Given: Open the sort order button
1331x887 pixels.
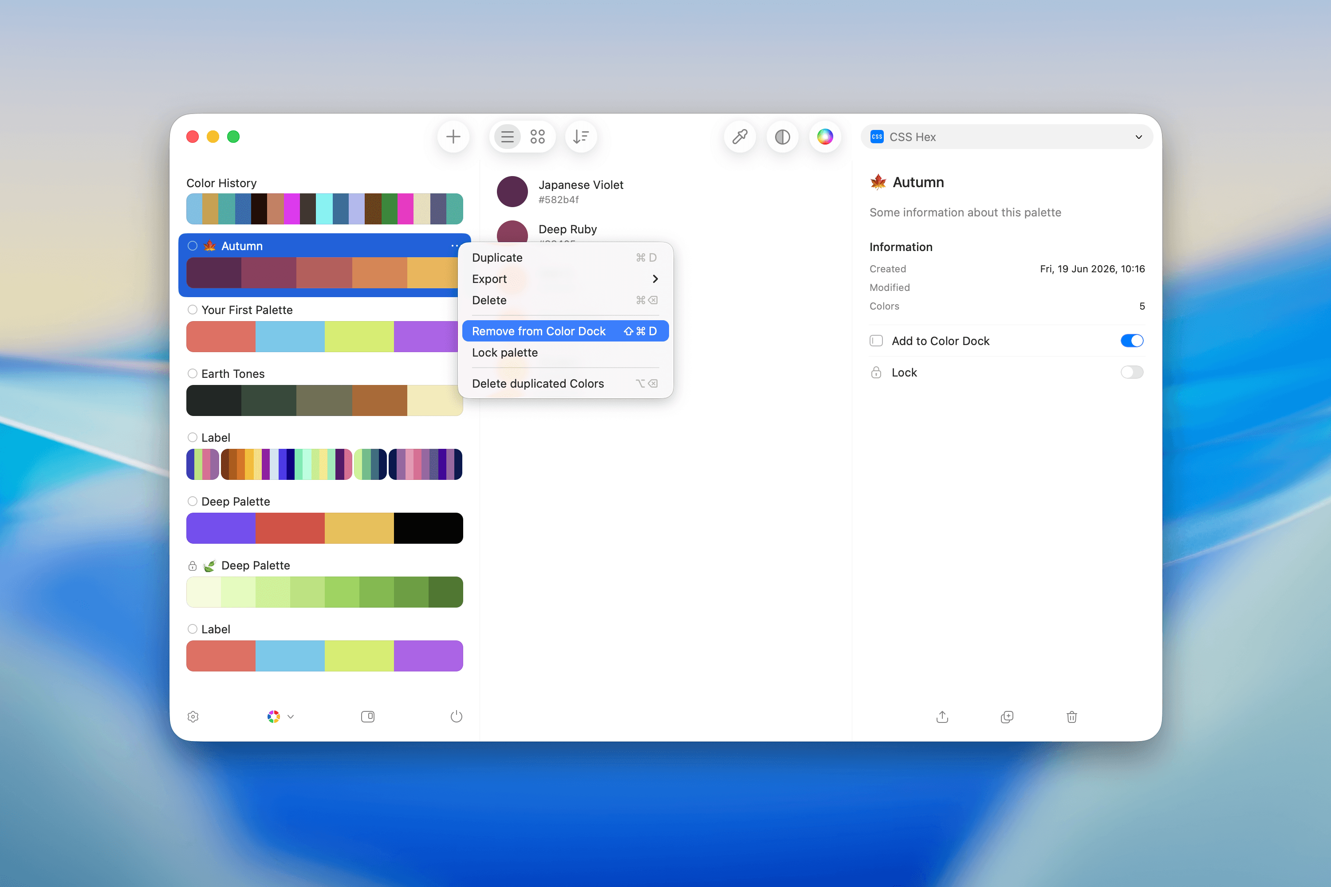Looking at the screenshot, I should pyautogui.click(x=581, y=137).
